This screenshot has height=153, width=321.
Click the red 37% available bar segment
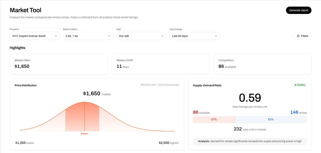pyautogui.click(x=214, y=119)
